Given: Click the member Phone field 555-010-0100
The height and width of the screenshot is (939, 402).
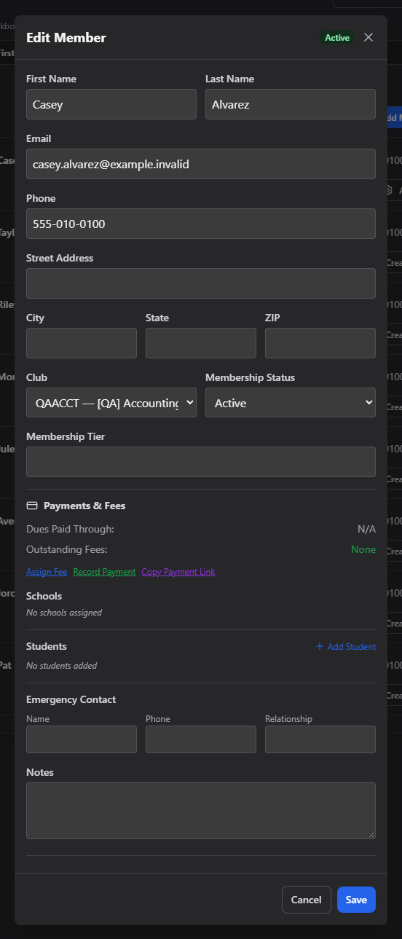Looking at the screenshot, I should click(x=201, y=224).
